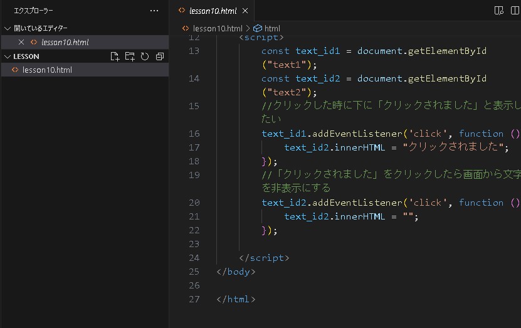
Task: Click the html symbol icon in breadcrumb
Action: tap(257, 28)
